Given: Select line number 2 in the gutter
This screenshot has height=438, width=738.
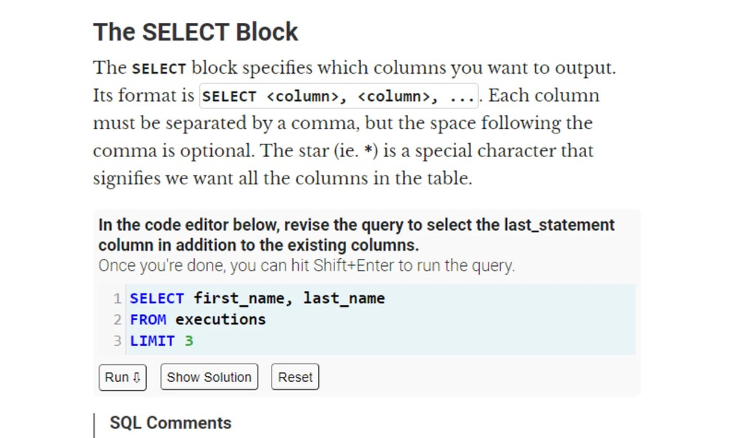Looking at the screenshot, I should (117, 320).
